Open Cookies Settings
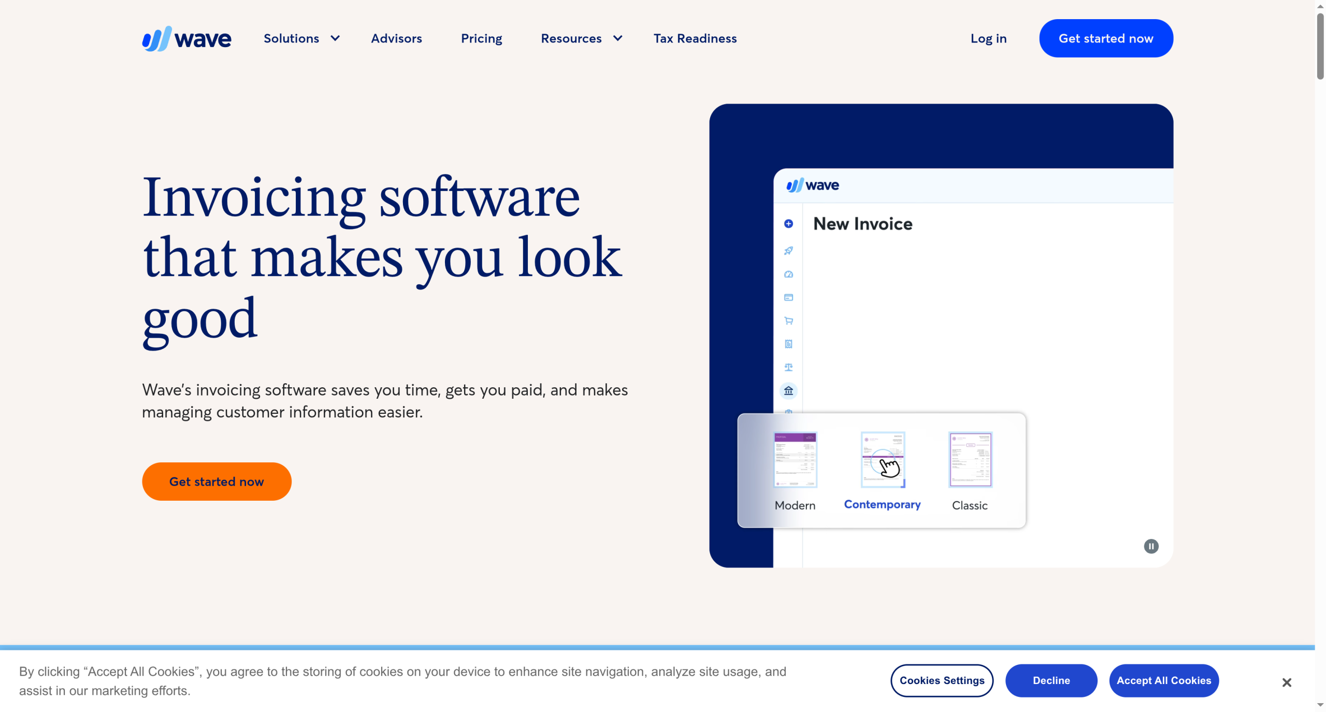 click(942, 680)
